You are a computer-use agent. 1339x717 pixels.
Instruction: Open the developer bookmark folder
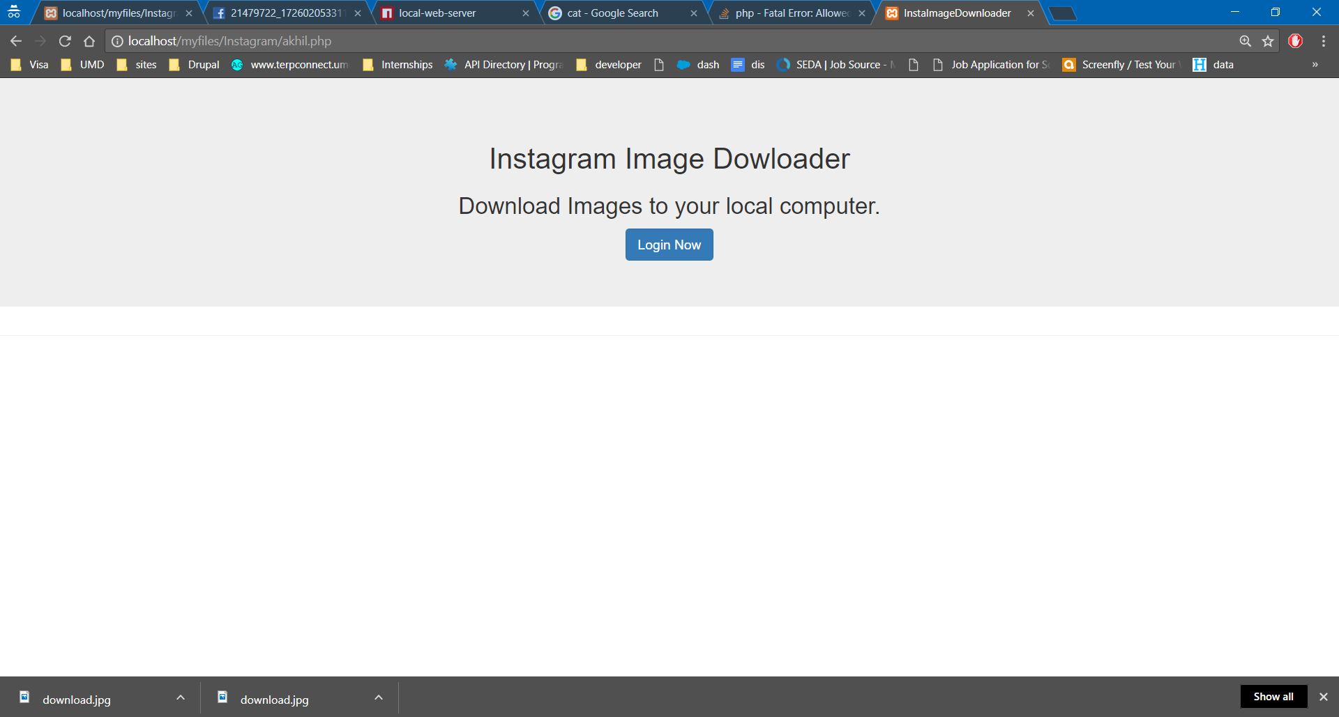pos(609,65)
